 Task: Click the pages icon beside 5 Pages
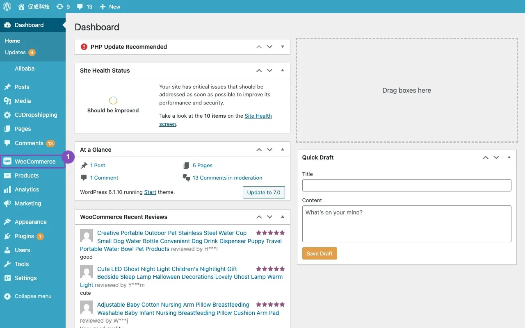pyautogui.click(x=186, y=165)
